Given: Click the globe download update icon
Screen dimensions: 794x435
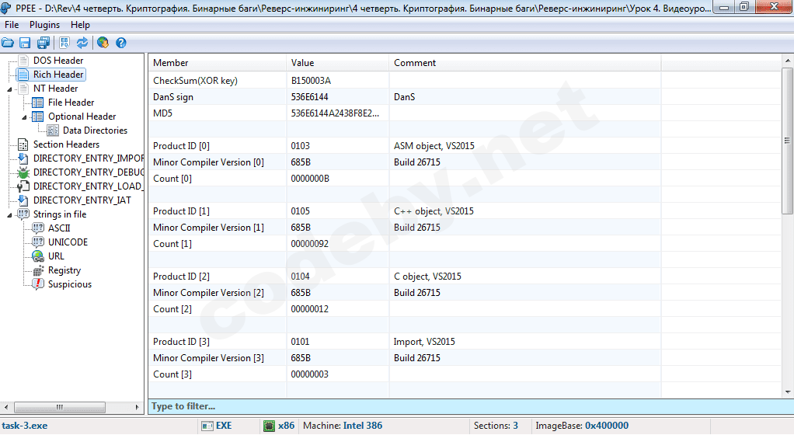Looking at the screenshot, I should (103, 43).
